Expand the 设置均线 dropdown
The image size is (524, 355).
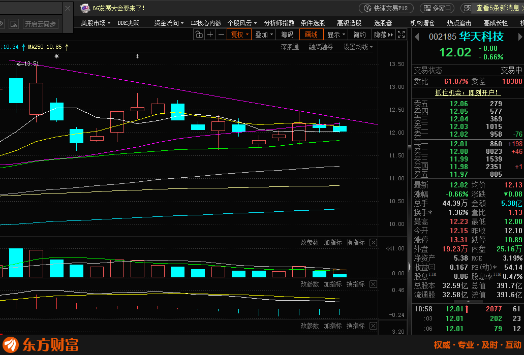coord(358,47)
